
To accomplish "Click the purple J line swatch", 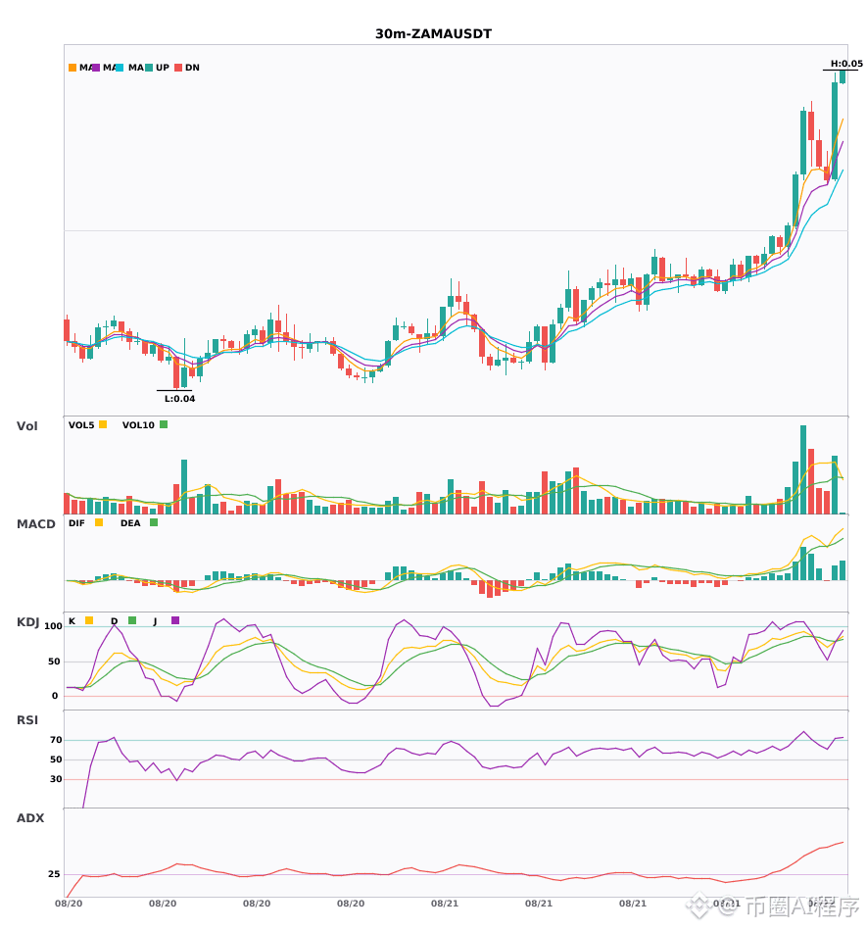I will coord(175,620).
